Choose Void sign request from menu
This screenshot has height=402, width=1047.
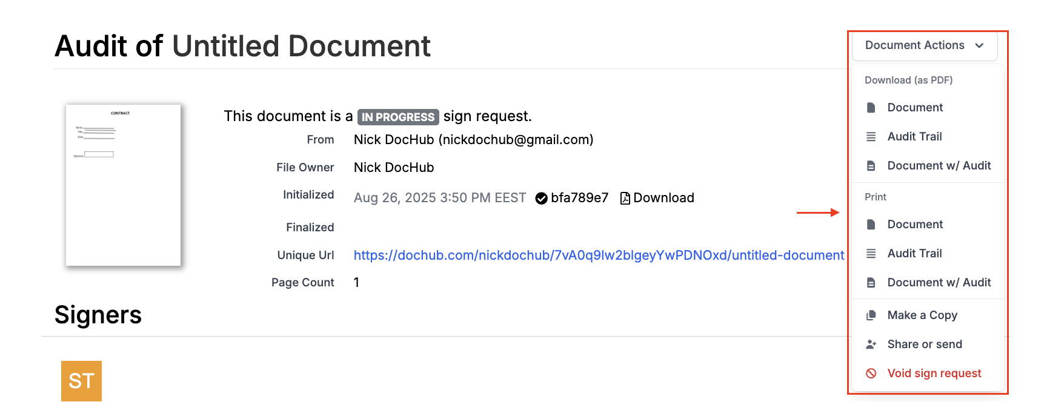point(934,374)
